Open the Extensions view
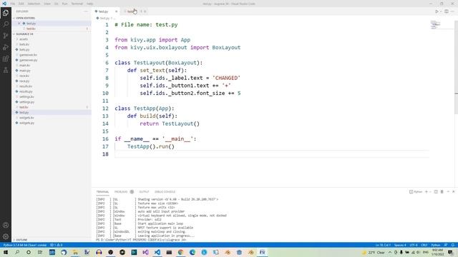 click(6, 59)
